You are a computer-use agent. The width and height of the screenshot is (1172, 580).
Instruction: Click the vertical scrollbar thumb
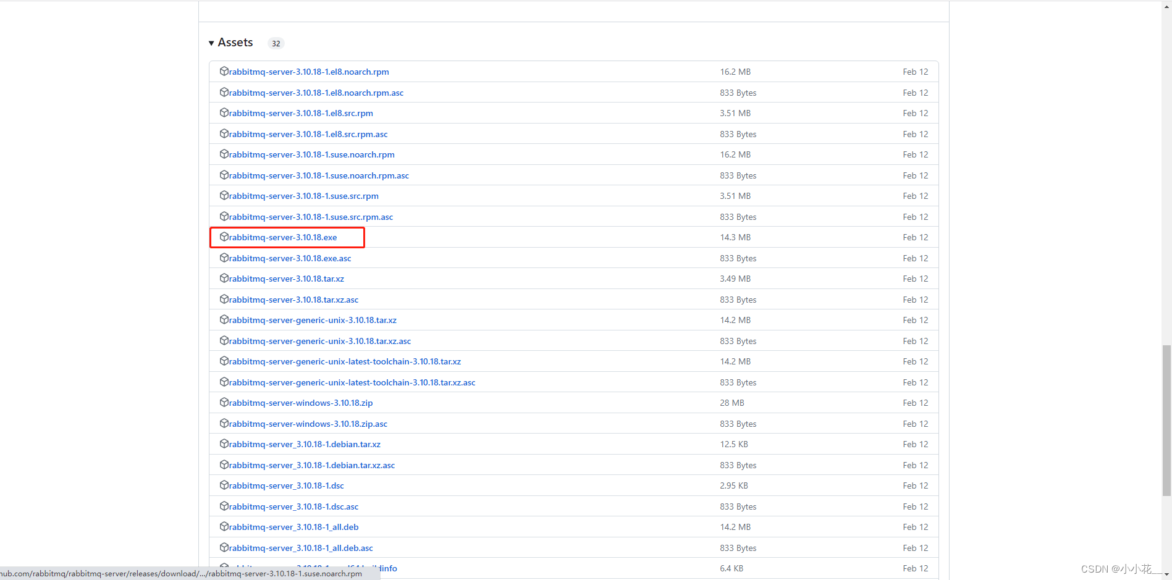click(x=1166, y=421)
